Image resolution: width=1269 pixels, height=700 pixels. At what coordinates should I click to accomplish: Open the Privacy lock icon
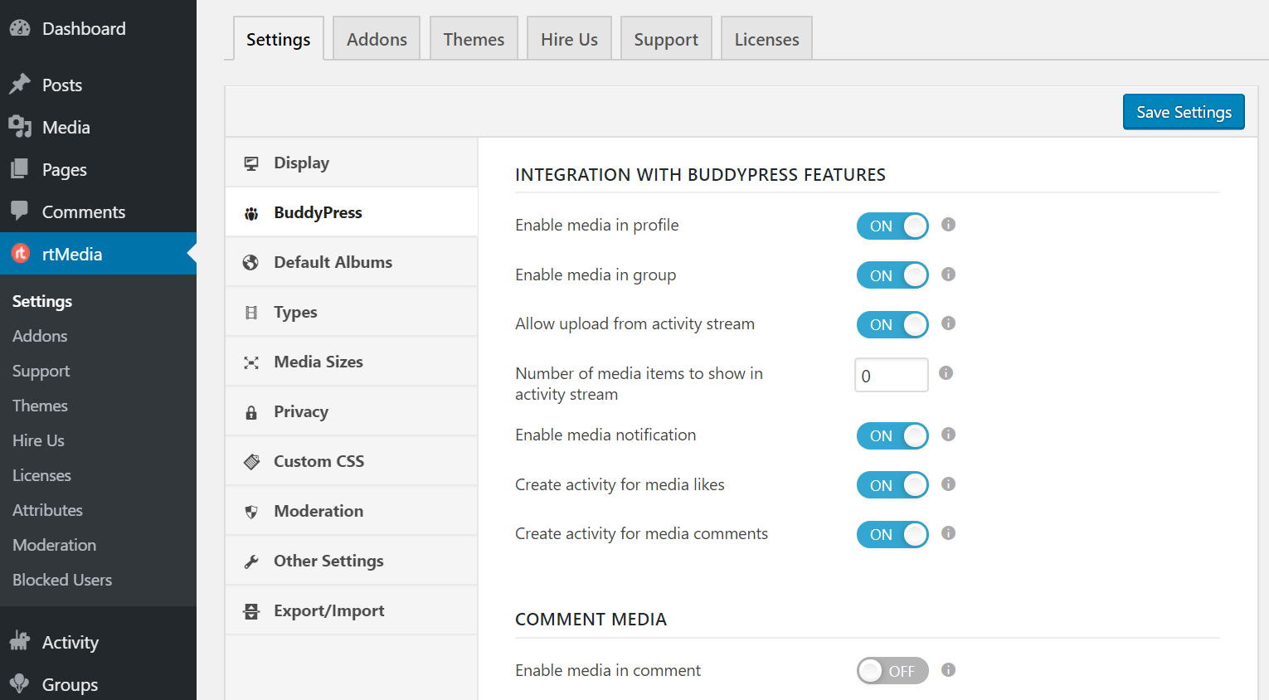point(250,411)
